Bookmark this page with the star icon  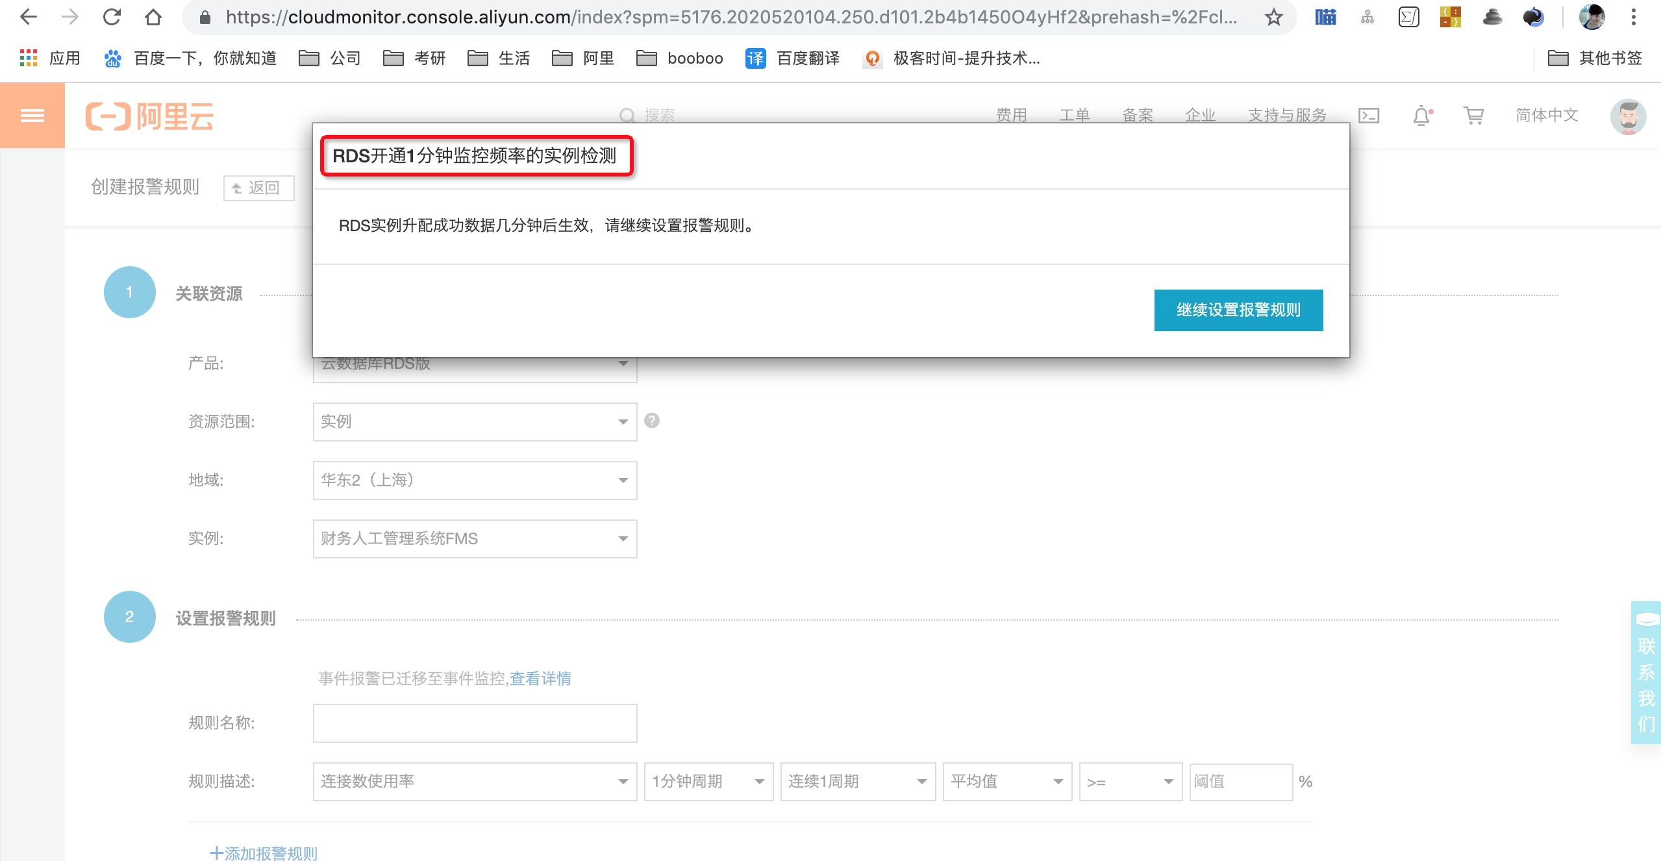[x=1273, y=17]
